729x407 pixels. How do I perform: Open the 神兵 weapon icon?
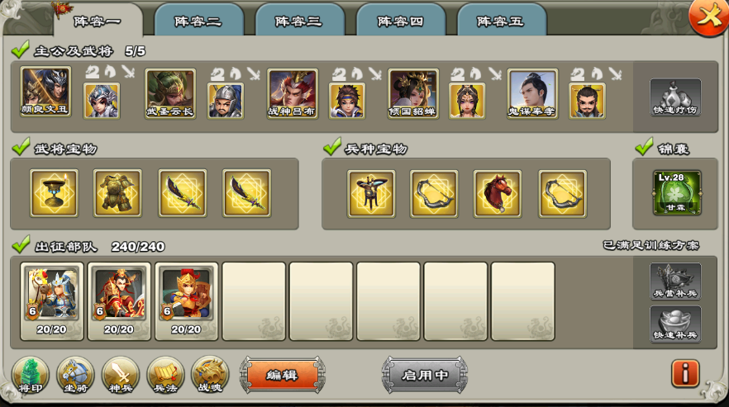(x=121, y=376)
